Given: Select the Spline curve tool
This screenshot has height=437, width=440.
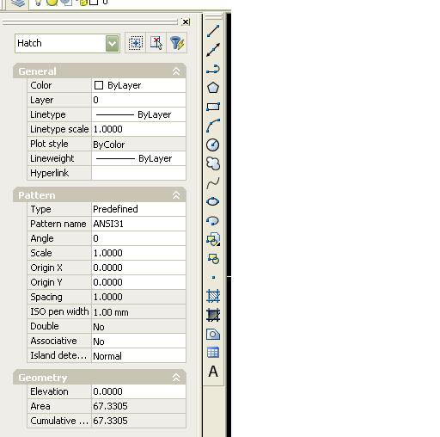Looking at the screenshot, I should tap(213, 183).
